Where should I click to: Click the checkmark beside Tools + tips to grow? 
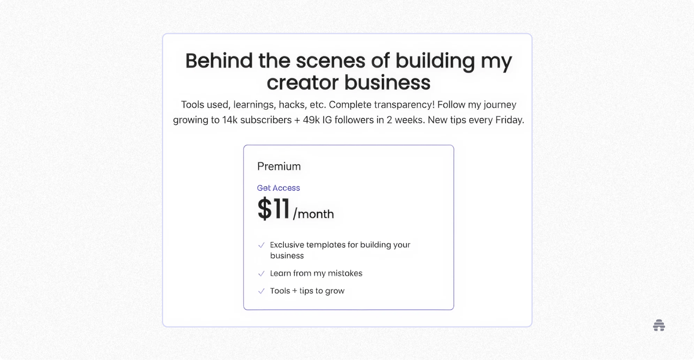pyautogui.click(x=261, y=291)
